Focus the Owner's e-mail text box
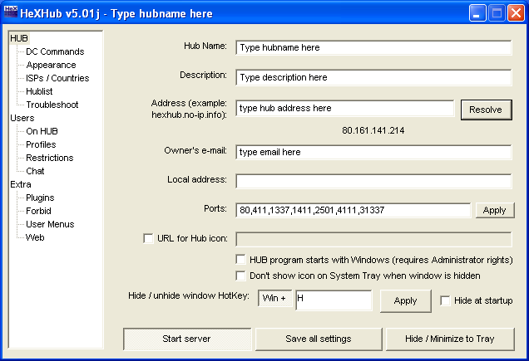Viewport: 529px width, 361px height. coord(373,152)
